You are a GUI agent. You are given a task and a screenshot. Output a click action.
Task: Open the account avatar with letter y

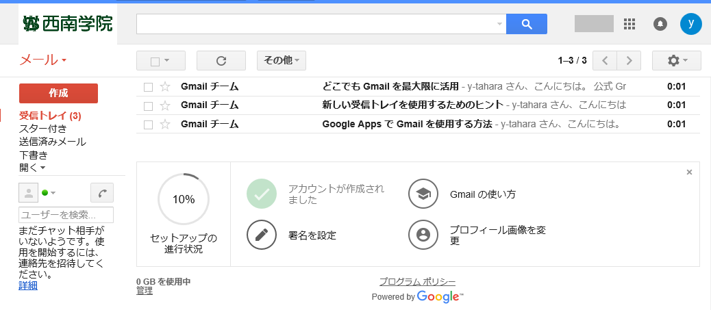click(x=691, y=24)
